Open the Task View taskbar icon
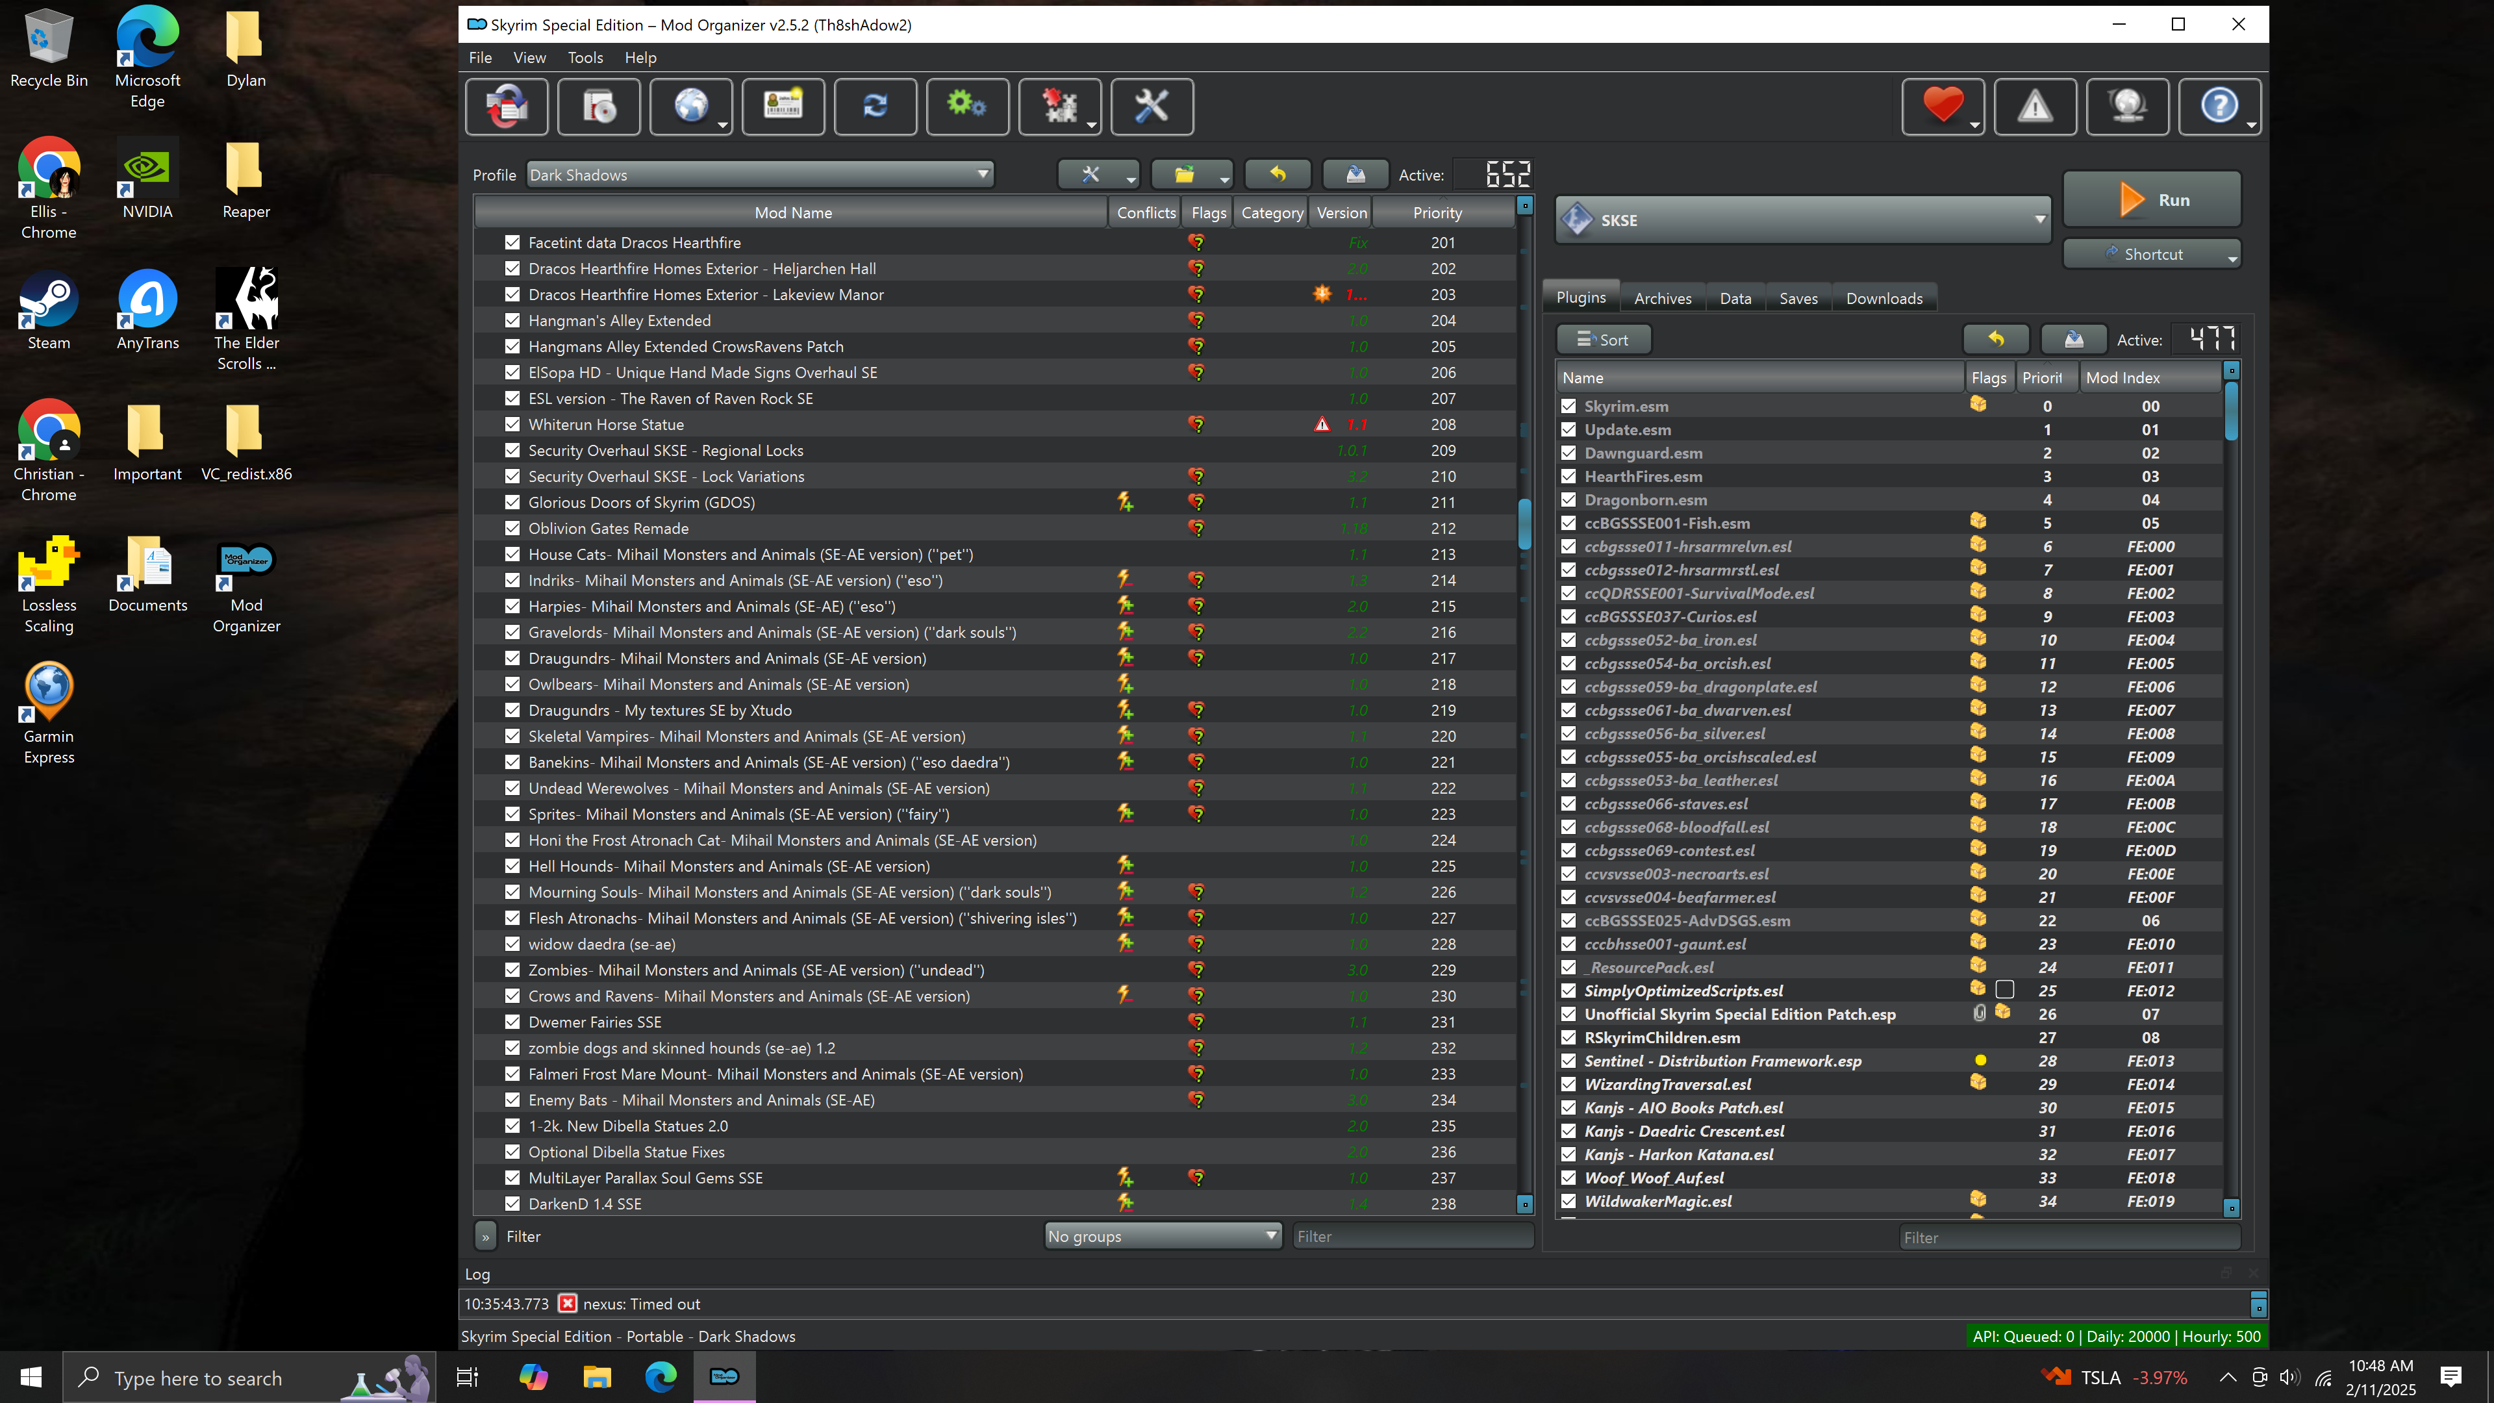Viewport: 2494px width, 1403px height. coord(467,1377)
